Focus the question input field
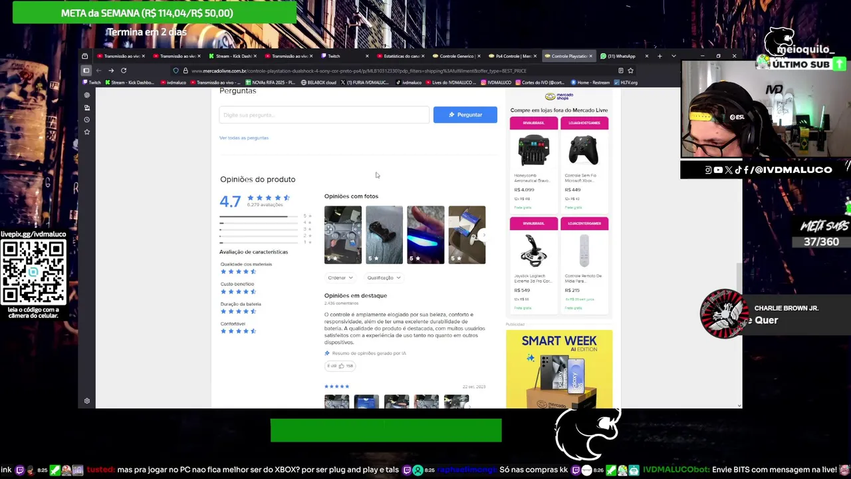This screenshot has width=851, height=479. [324, 114]
